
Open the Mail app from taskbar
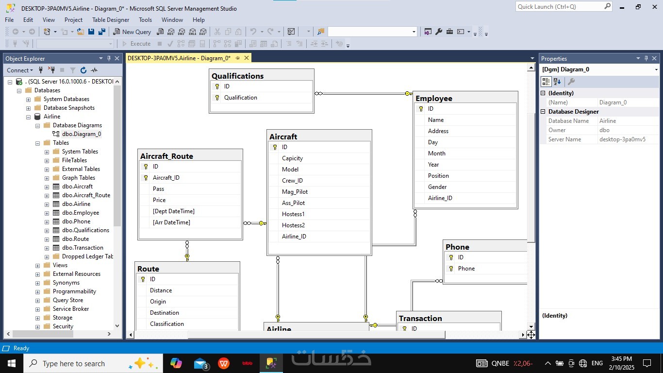click(200, 363)
